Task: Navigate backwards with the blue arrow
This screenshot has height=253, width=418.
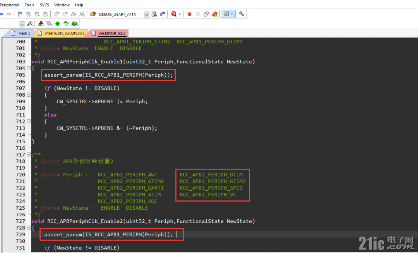Action: [1, 14]
